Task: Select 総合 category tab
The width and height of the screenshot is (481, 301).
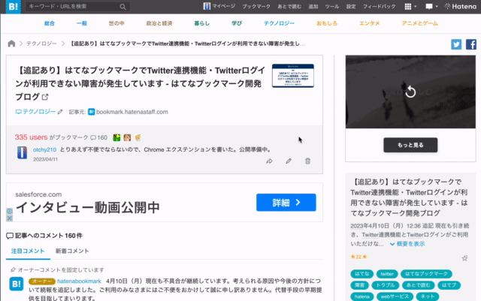Action: pos(50,23)
